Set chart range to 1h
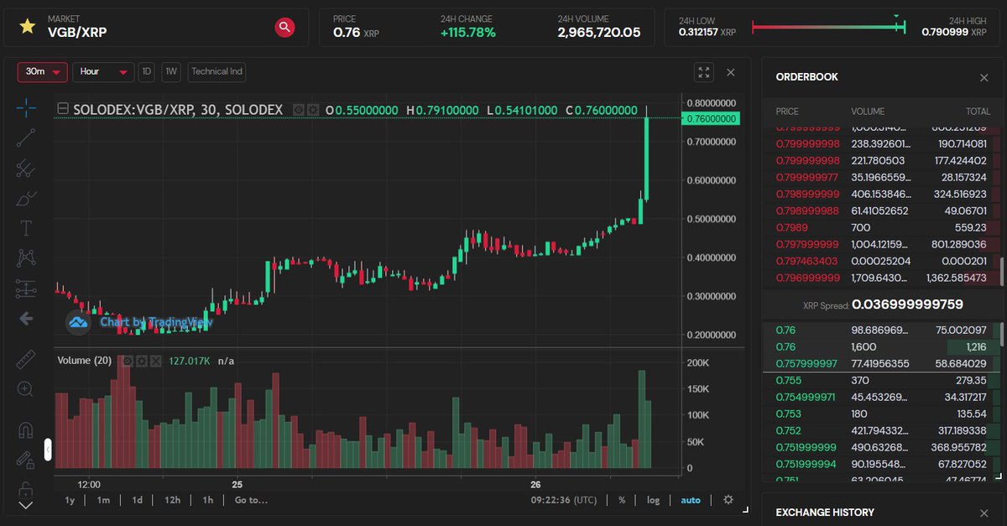The height and width of the screenshot is (526, 1007). click(207, 500)
